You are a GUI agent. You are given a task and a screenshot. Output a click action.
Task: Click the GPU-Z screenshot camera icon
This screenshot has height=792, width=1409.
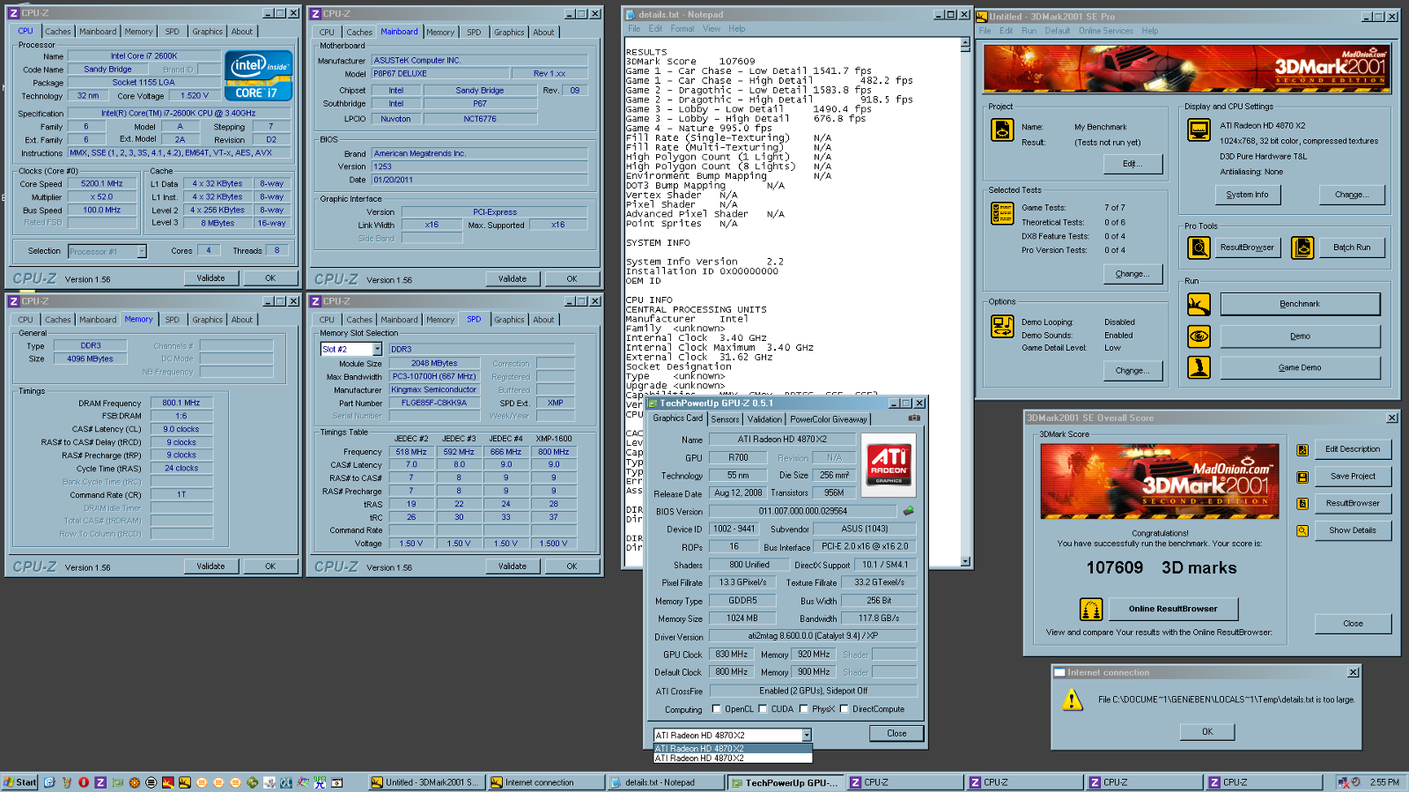pyautogui.click(x=914, y=418)
